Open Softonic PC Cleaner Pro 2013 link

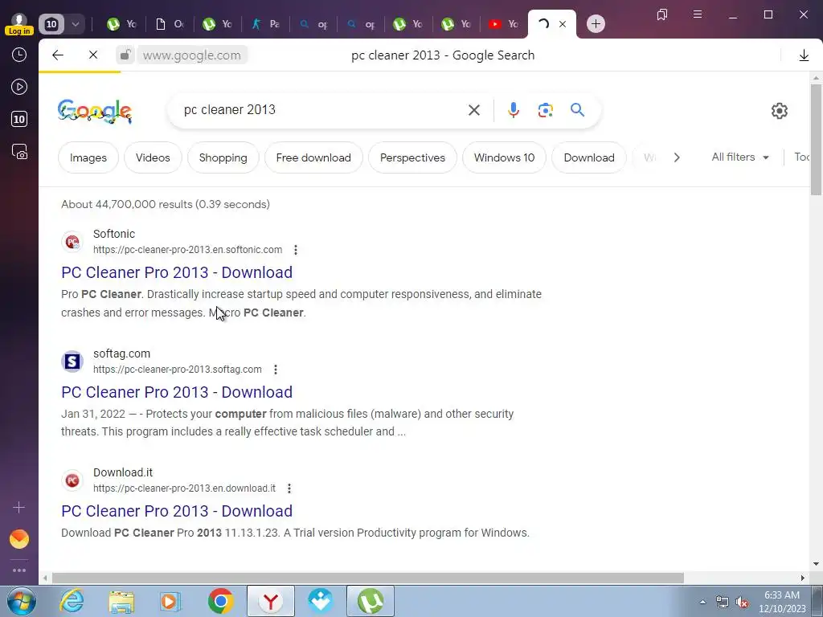[177, 272]
